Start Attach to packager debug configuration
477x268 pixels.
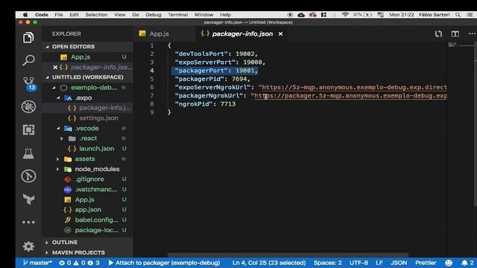[x=164, y=263]
